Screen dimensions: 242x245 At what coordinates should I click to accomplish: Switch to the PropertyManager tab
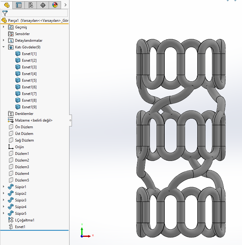tap(18, 5)
